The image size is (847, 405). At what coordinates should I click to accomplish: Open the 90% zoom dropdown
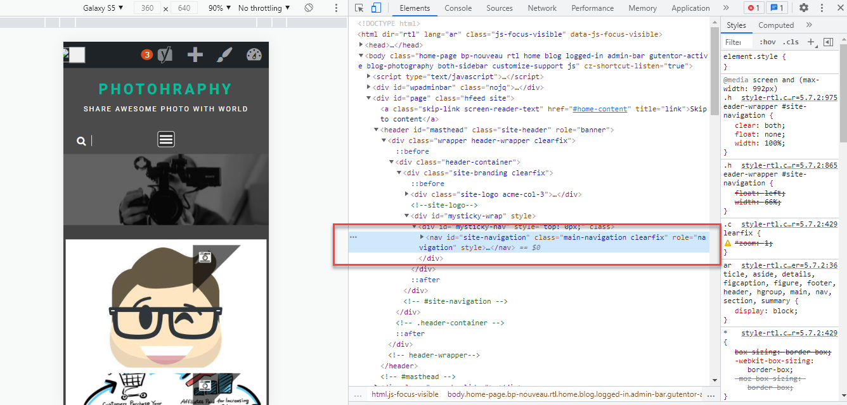220,8
